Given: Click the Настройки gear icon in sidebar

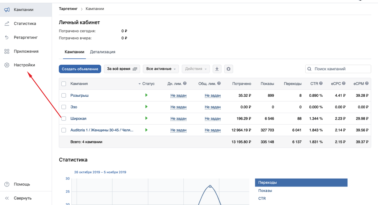Looking at the screenshot, I should coord(7,65).
